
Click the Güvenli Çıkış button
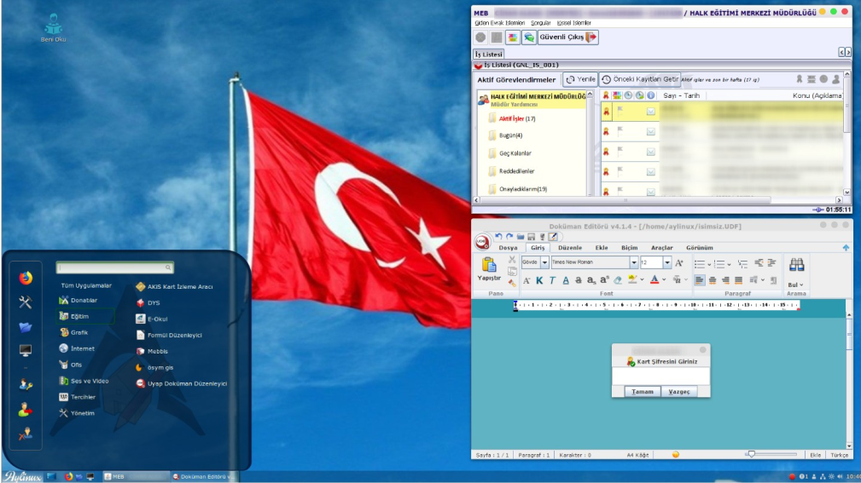(567, 37)
